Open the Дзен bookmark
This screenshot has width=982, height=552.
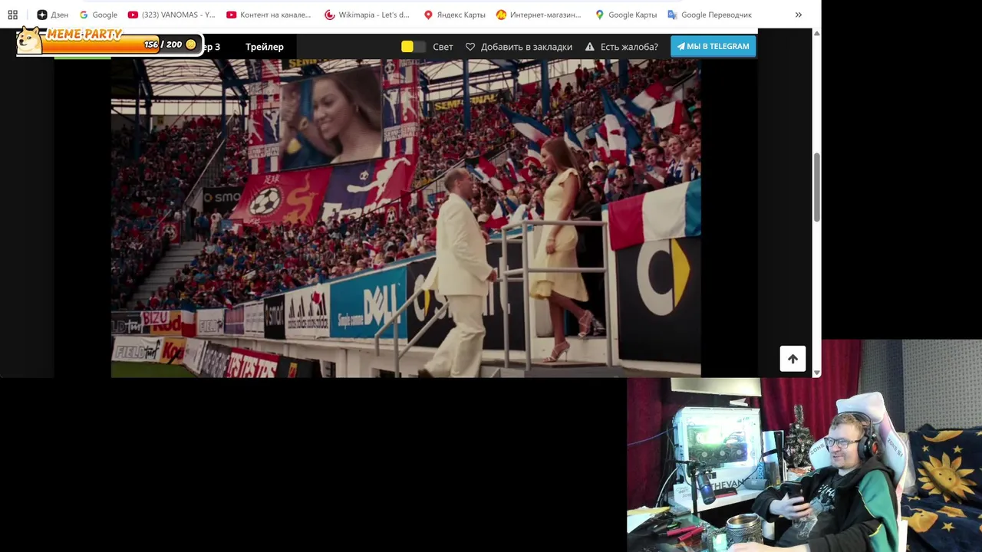[x=52, y=15]
